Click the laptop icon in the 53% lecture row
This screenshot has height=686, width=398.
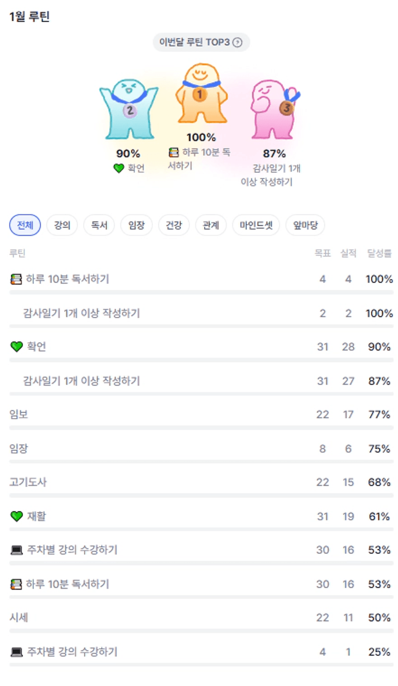point(16,550)
